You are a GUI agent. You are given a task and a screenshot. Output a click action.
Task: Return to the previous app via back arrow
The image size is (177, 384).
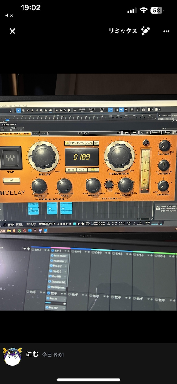coord(9,15)
